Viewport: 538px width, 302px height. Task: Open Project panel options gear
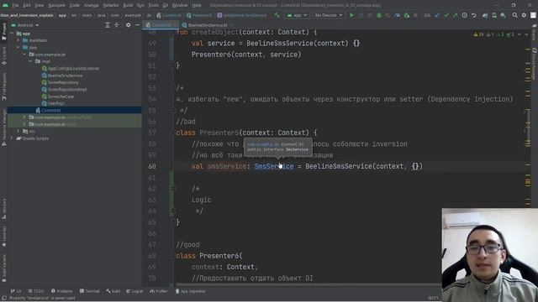click(x=128, y=25)
